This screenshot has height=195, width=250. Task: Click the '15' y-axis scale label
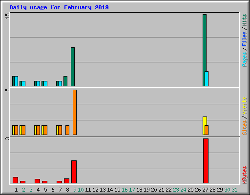[7, 16]
